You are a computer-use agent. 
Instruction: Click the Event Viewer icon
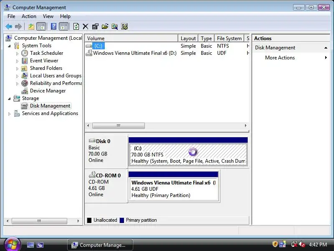[25, 61]
